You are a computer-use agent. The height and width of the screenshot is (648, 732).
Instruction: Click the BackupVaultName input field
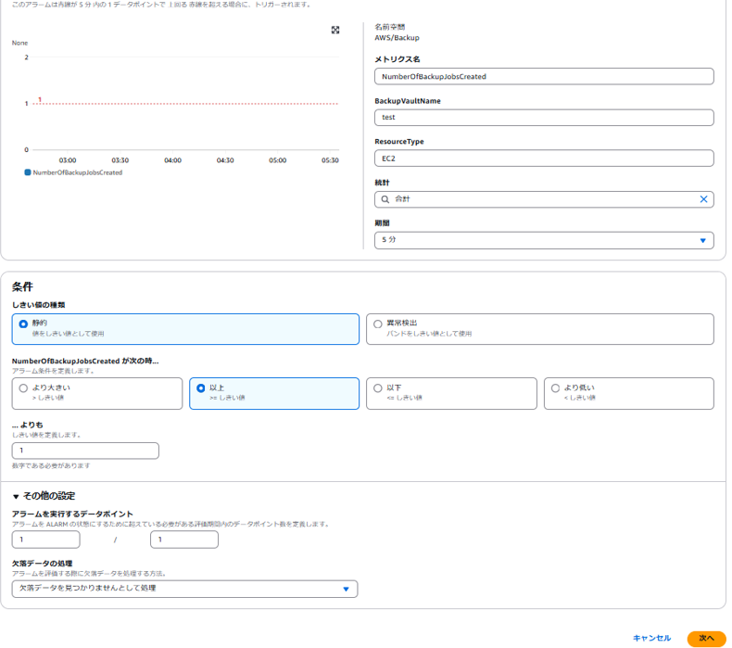[544, 118]
